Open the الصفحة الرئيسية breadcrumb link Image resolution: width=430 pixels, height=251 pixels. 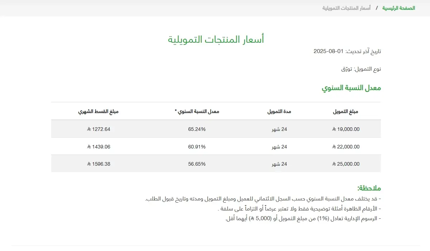point(398,8)
